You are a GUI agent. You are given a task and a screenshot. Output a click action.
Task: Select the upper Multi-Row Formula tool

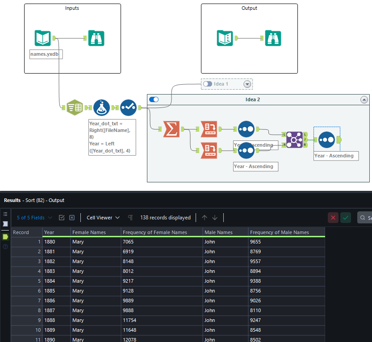(x=209, y=129)
